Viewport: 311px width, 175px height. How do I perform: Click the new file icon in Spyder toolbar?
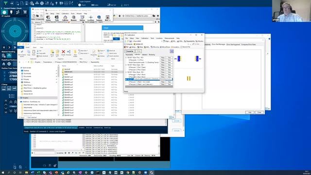34,16
